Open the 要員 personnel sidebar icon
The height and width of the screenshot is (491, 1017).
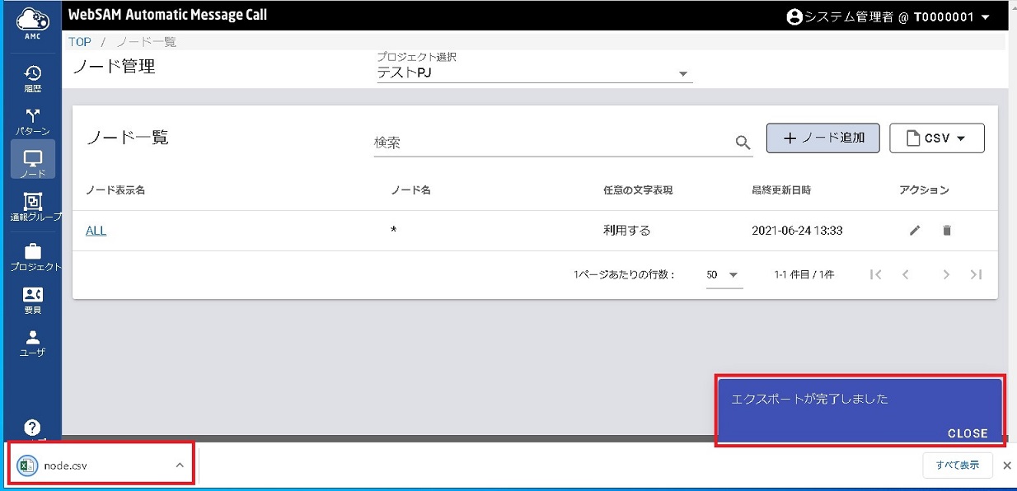click(x=33, y=299)
